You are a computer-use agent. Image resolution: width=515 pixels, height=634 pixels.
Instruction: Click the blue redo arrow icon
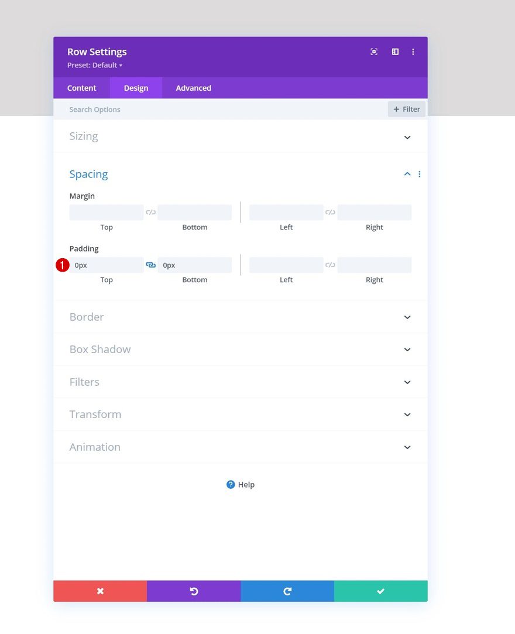[287, 591]
